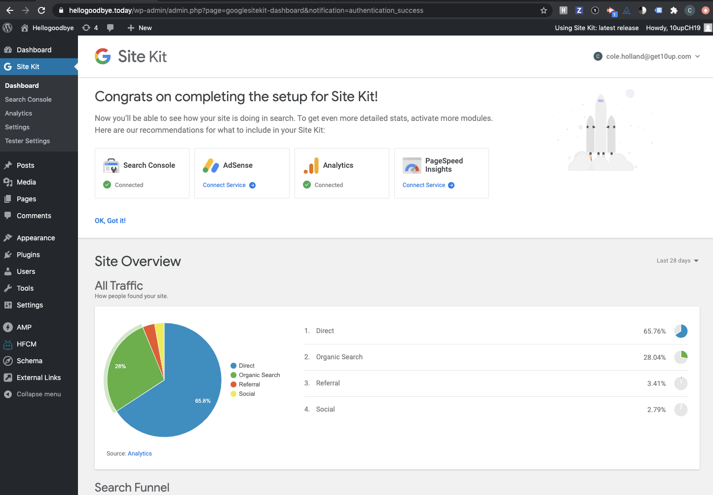
Task: Select Site Kit in the sidebar
Action: pyautogui.click(x=39, y=67)
